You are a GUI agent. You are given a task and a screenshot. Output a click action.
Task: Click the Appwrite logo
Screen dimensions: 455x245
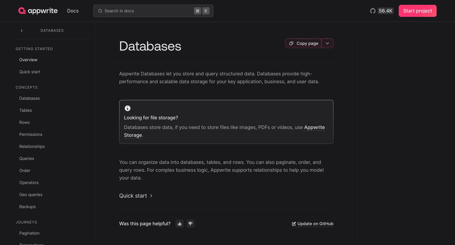point(38,11)
